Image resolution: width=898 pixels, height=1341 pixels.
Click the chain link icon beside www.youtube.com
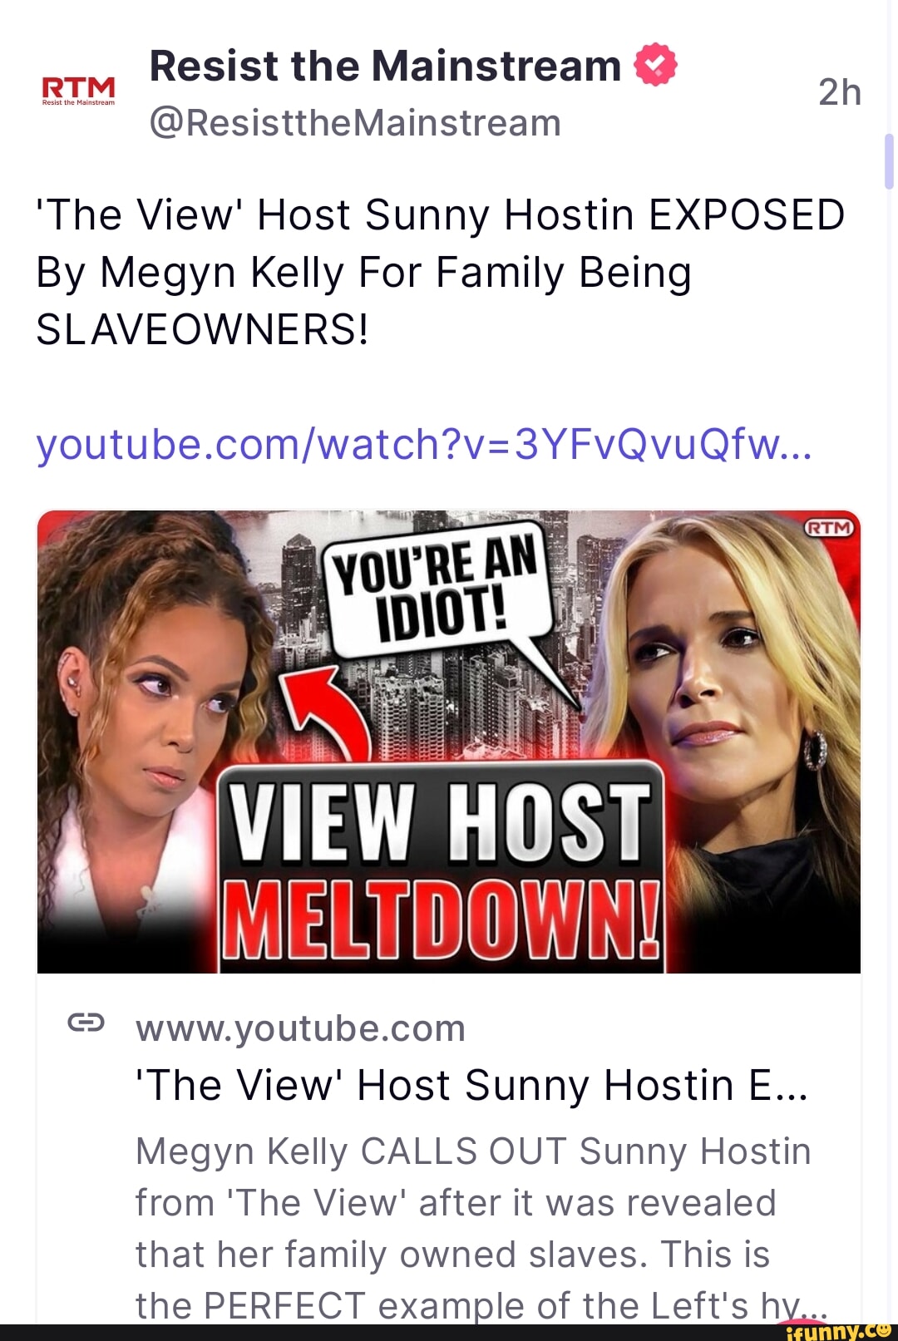(x=86, y=1023)
